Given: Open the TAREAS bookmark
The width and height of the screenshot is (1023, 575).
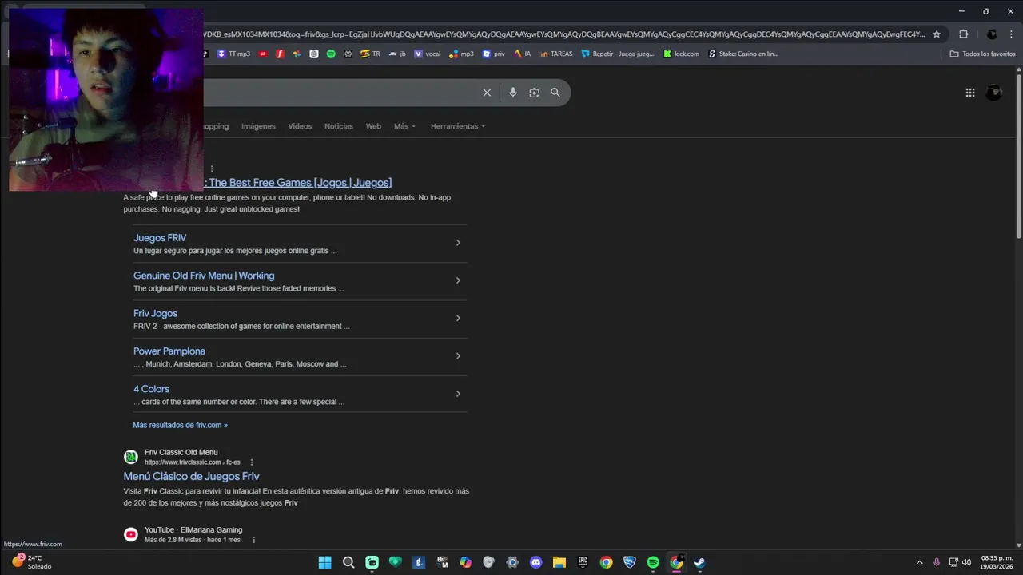Looking at the screenshot, I should point(555,54).
